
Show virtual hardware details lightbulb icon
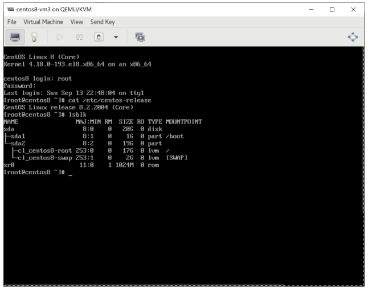coord(34,37)
